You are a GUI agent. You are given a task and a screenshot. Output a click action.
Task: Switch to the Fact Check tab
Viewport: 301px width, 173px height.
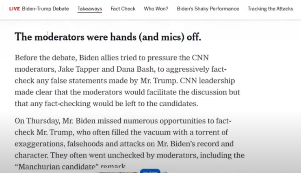coord(123,9)
